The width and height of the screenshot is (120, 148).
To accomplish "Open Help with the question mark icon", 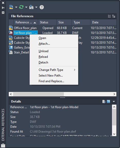I will 42,7.
